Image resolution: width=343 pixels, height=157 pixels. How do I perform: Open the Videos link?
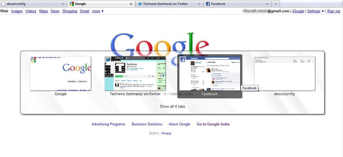point(31,11)
